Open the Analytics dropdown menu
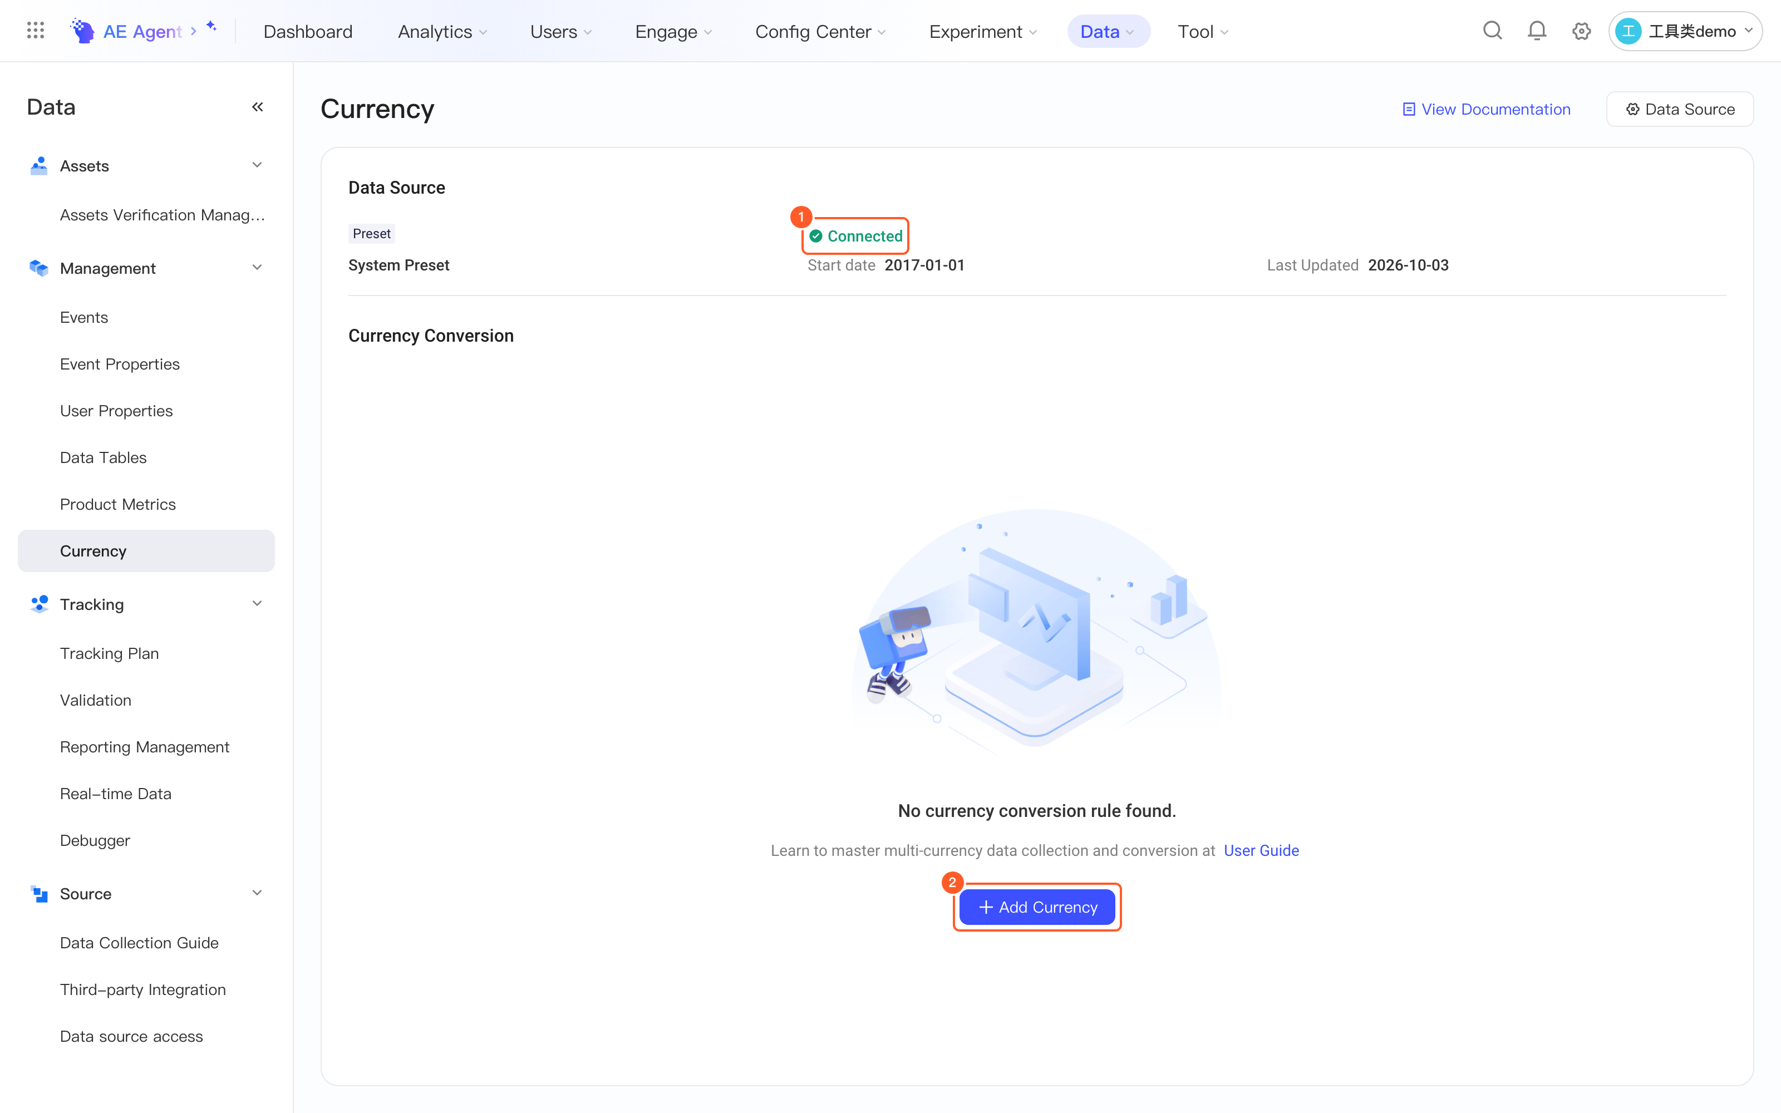 (442, 31)
